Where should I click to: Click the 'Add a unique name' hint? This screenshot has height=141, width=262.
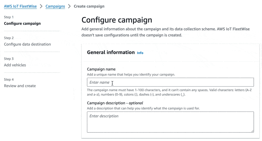(131, 75)
